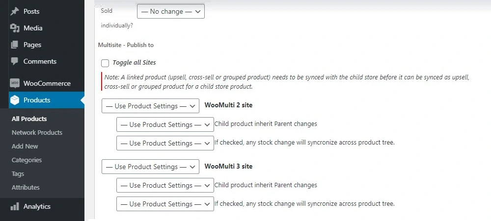Expand WooMulti 3 stock synchronize dropdown
The image size is (491, 221).
coord(165,204)
